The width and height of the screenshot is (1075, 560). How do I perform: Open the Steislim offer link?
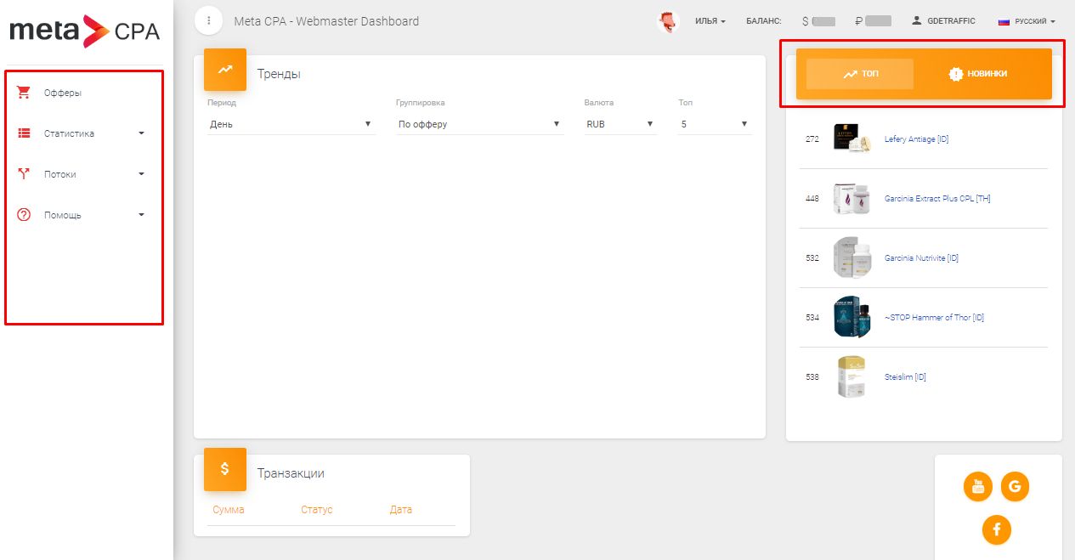coord(905,377)
